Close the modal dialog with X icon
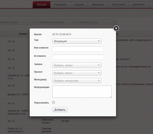The height and width of the screenshot is (134, 153). (116, 28)
